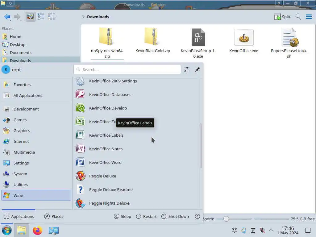This screenshot has width=316, height=237.
Task: Open notifications bell in tray
Action: pos(235,230)
